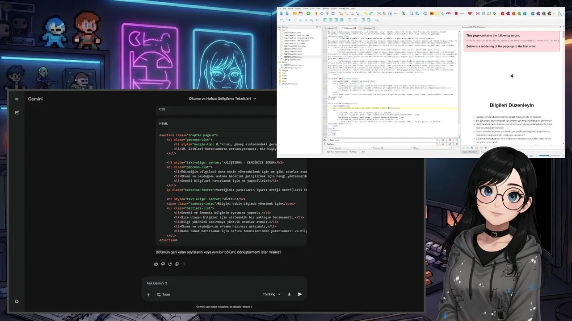Click Insert anchor ID icon in Sigil
Image resolution: width=572 pixels, height=321 pixels.
point(443,13)
